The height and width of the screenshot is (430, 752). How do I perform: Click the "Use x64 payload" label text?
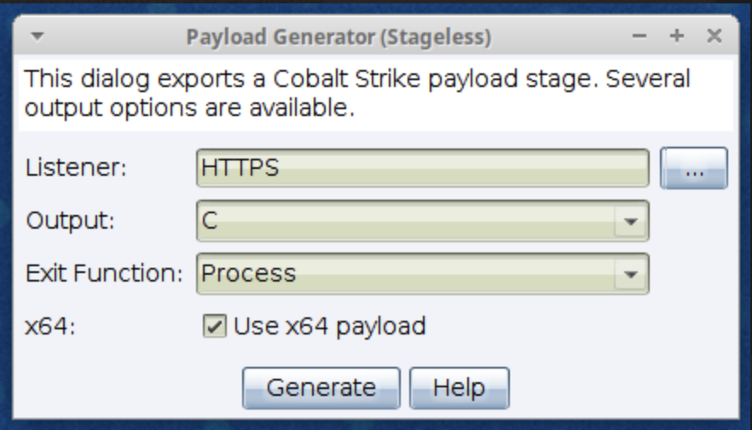[329, 326]
